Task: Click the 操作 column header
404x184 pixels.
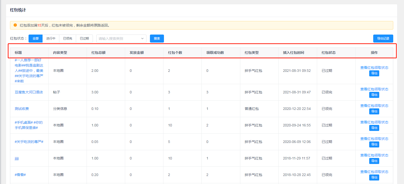Action: [x=374, y=53]
